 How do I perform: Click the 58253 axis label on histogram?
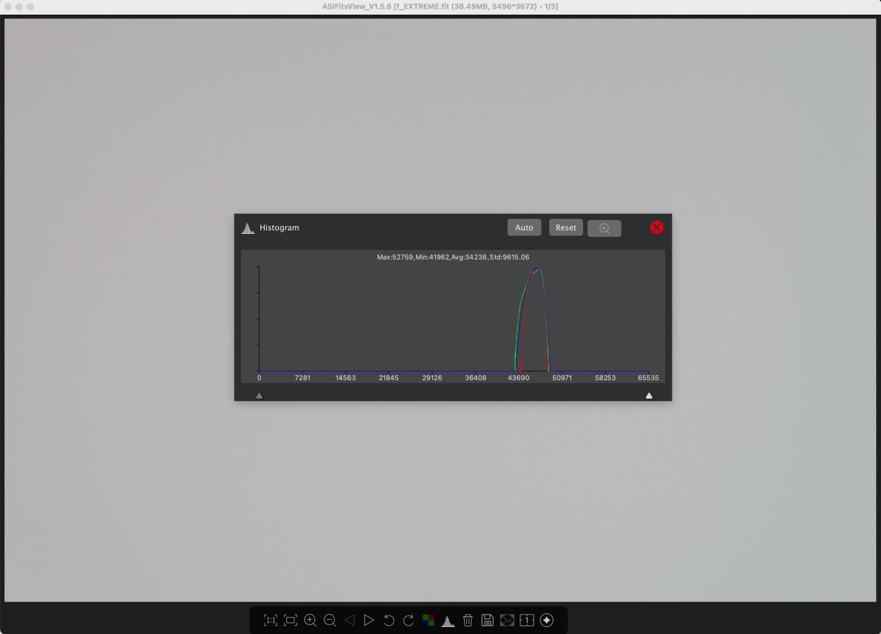tap(606, 378)
